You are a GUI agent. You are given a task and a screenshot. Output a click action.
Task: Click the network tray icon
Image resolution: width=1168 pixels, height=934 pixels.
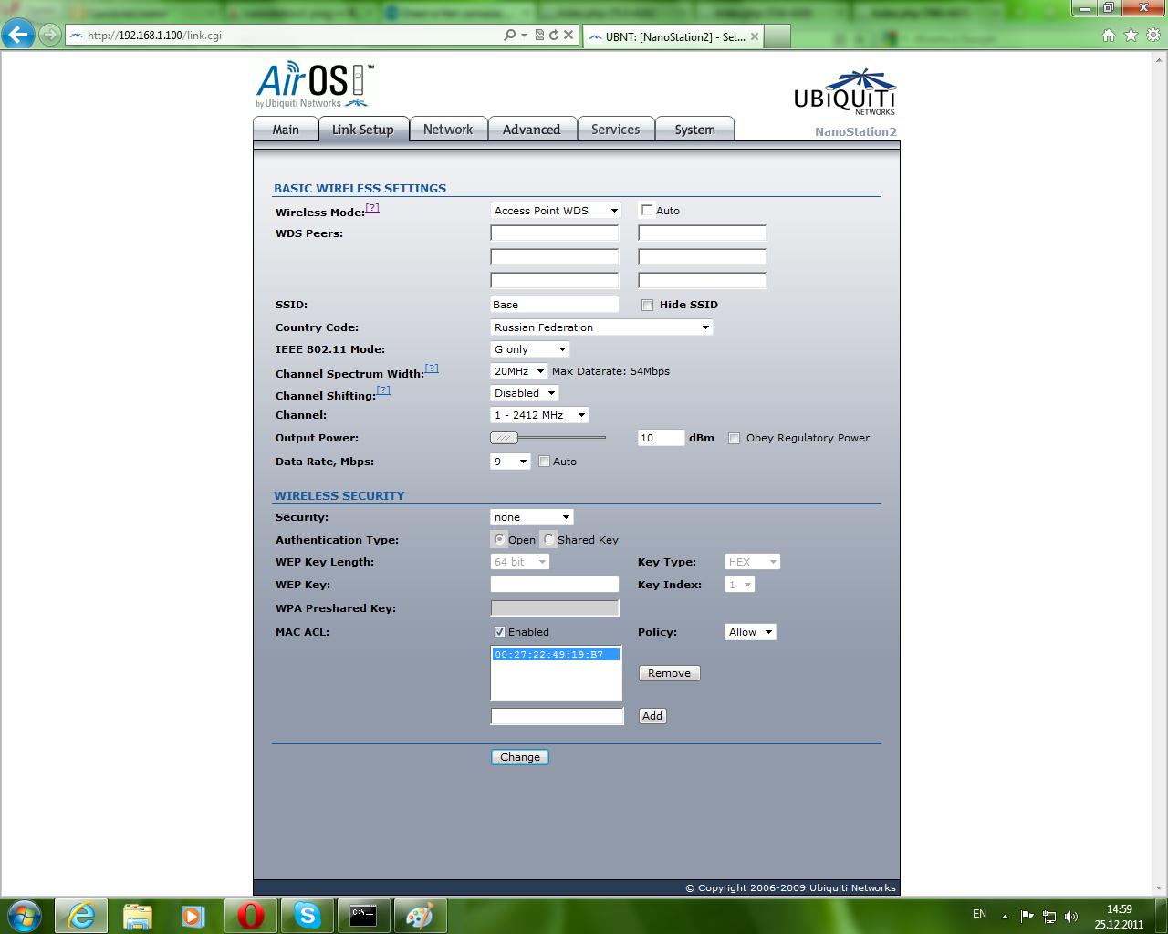point(1049,917)
